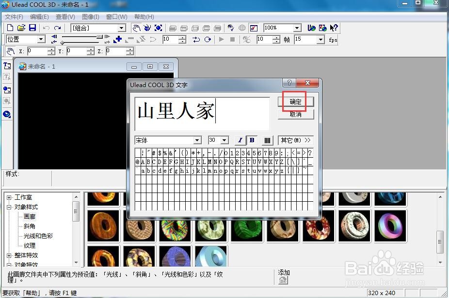Screen dimensions: 449x298
Task: Increase the current frame number spinner
Action: tap(182, 37)
